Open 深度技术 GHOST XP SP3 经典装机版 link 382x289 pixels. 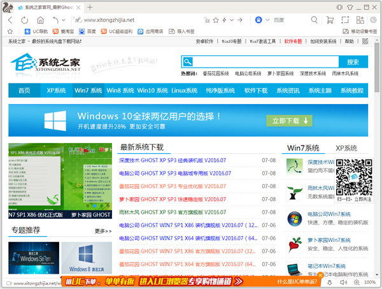(173, 160)
